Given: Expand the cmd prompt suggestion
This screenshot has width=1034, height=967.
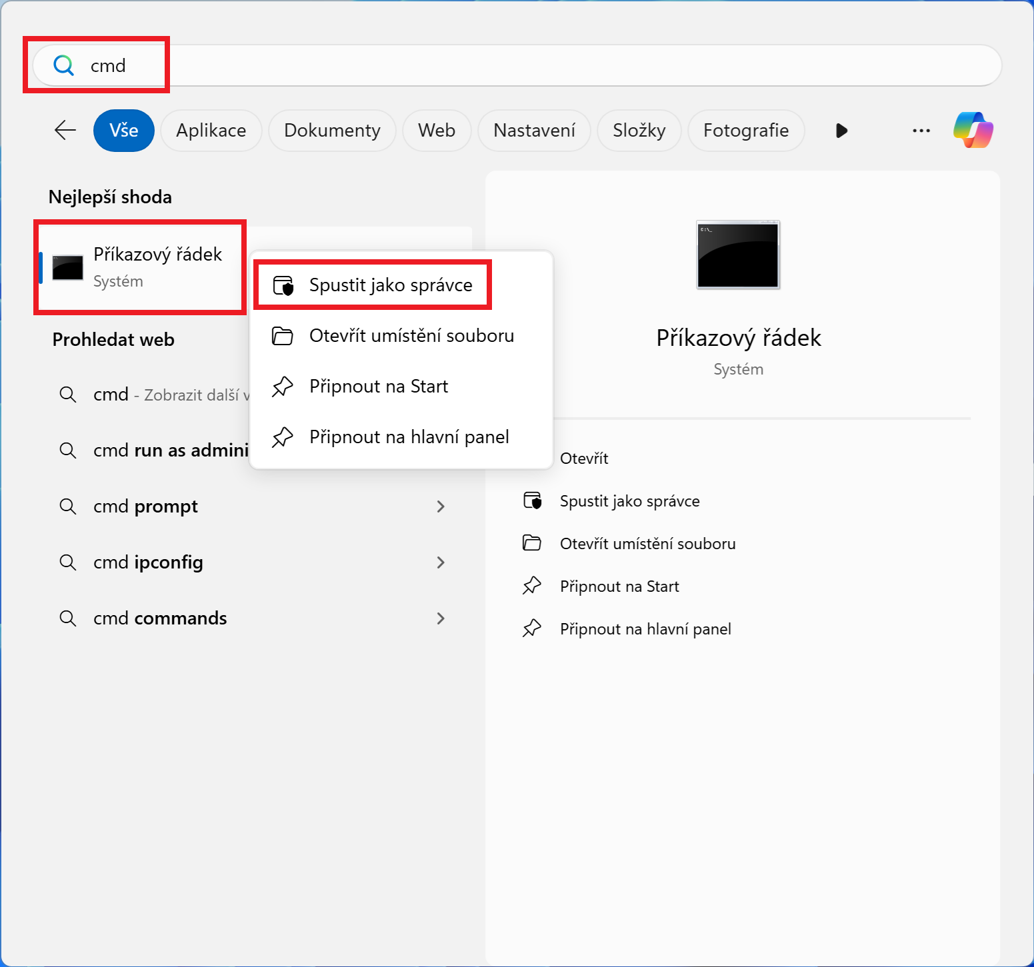Looking at the screenshot, I should point(441,506).
